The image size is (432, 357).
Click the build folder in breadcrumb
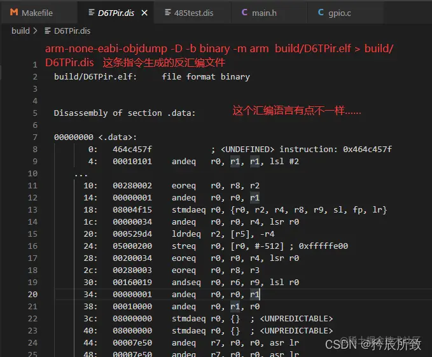pos(20,31)
